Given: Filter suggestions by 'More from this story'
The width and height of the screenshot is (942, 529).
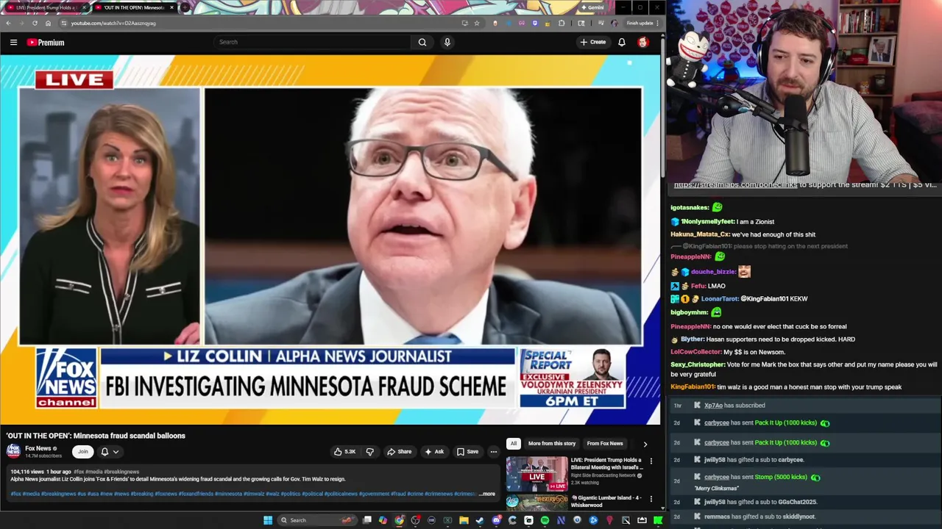Looking at the screenshot, I should [x=552, y=444].
